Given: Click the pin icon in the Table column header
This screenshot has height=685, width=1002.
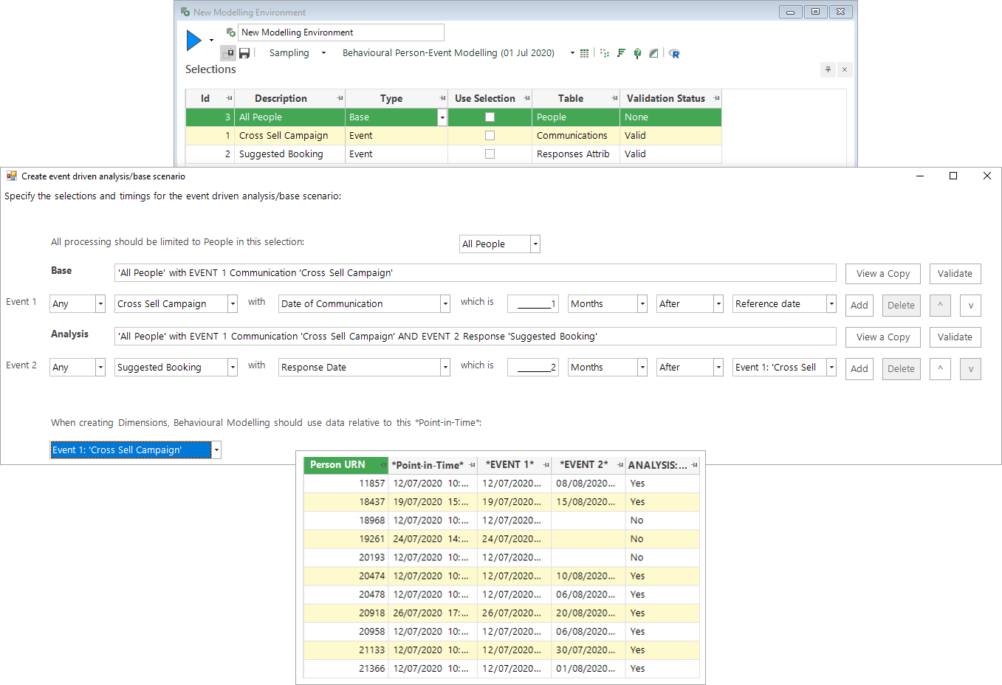Looking at the screenshot, I should (x=614, y=98).
